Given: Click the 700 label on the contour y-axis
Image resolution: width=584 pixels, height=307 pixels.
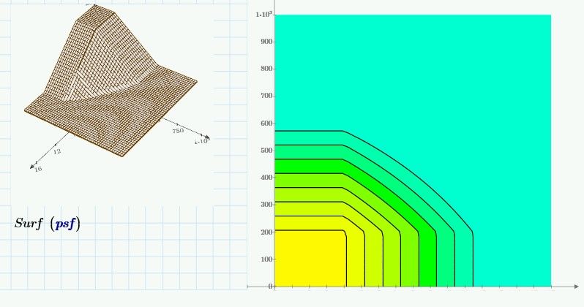Looking at the screenshot, I should (x=266, y=96).
